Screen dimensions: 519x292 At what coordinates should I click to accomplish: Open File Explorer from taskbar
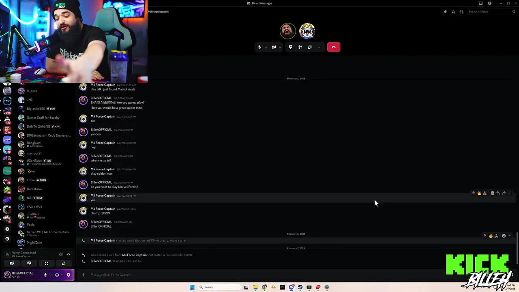255,287
